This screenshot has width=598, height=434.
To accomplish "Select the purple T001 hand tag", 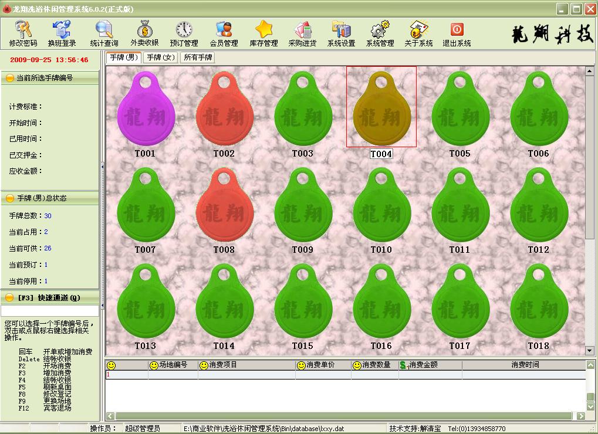I will 146,111.
